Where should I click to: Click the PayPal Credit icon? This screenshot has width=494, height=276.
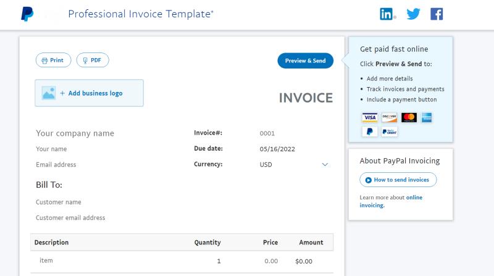click(x=390, y=132)
